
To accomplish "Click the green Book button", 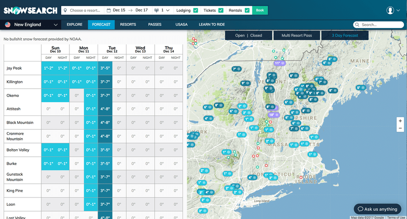I will (x=260, y=11).
